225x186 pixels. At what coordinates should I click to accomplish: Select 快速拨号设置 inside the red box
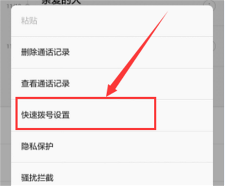[x=86, y=113]
